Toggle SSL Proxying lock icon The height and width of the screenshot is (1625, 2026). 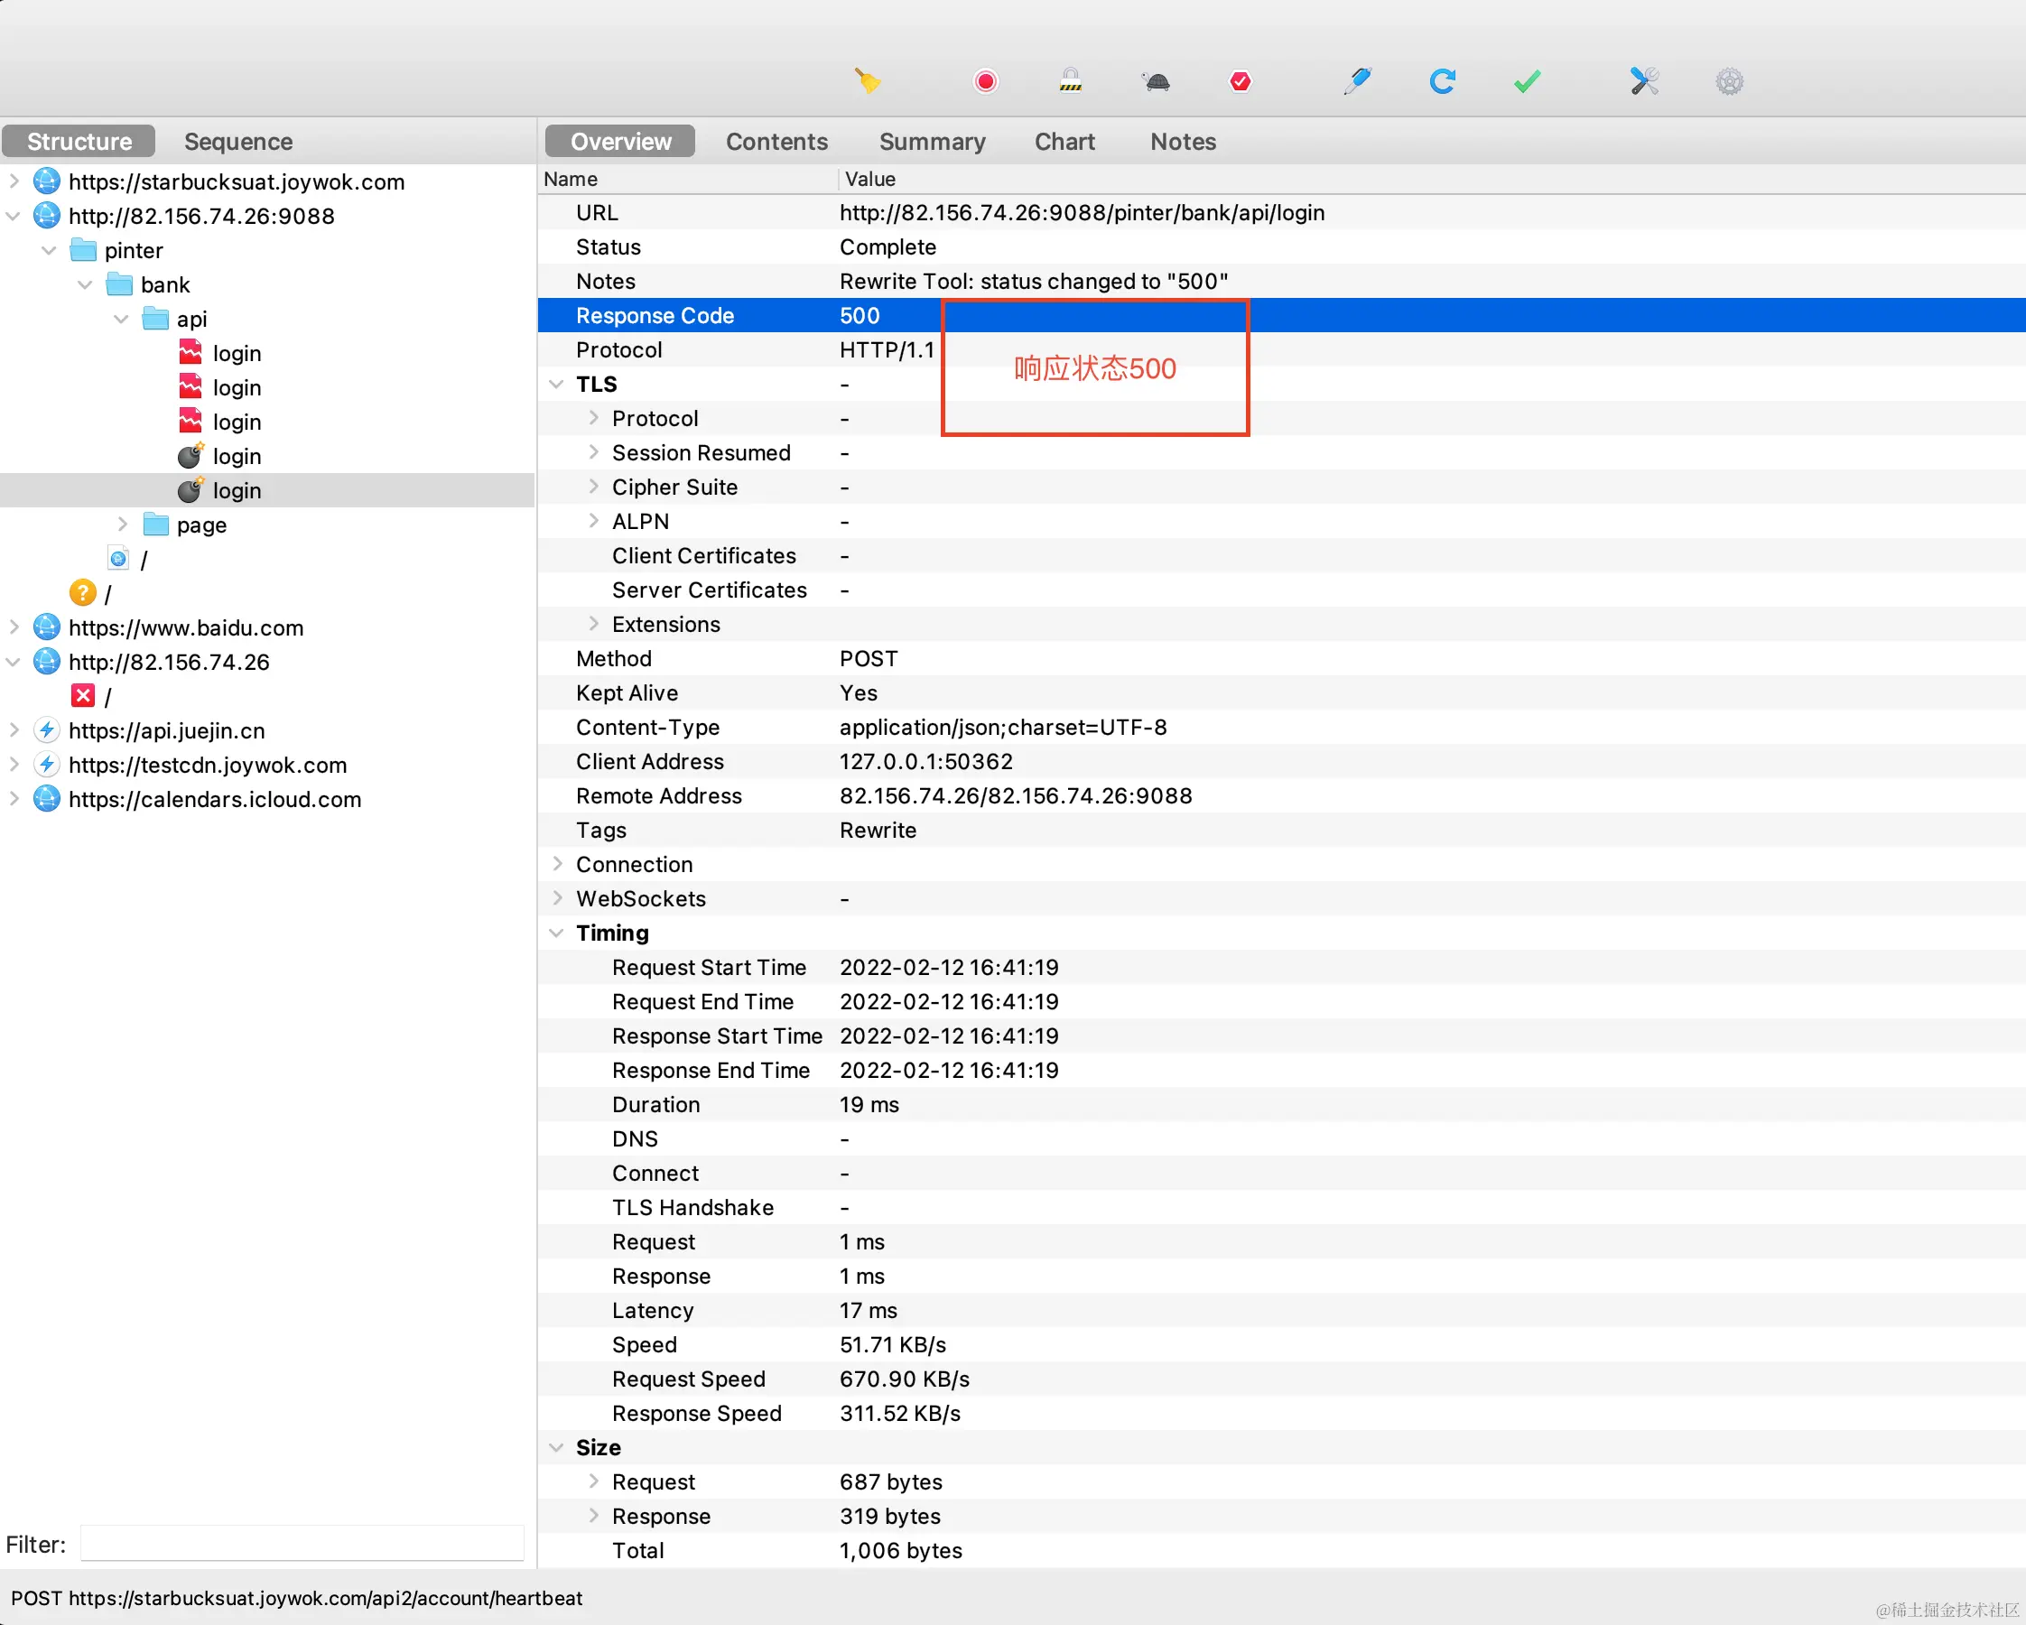pyautogui.click(x=1070, y=82)
